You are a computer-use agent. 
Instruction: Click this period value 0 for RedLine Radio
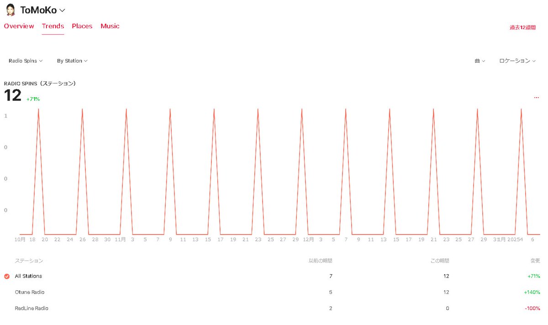[448, 308]
